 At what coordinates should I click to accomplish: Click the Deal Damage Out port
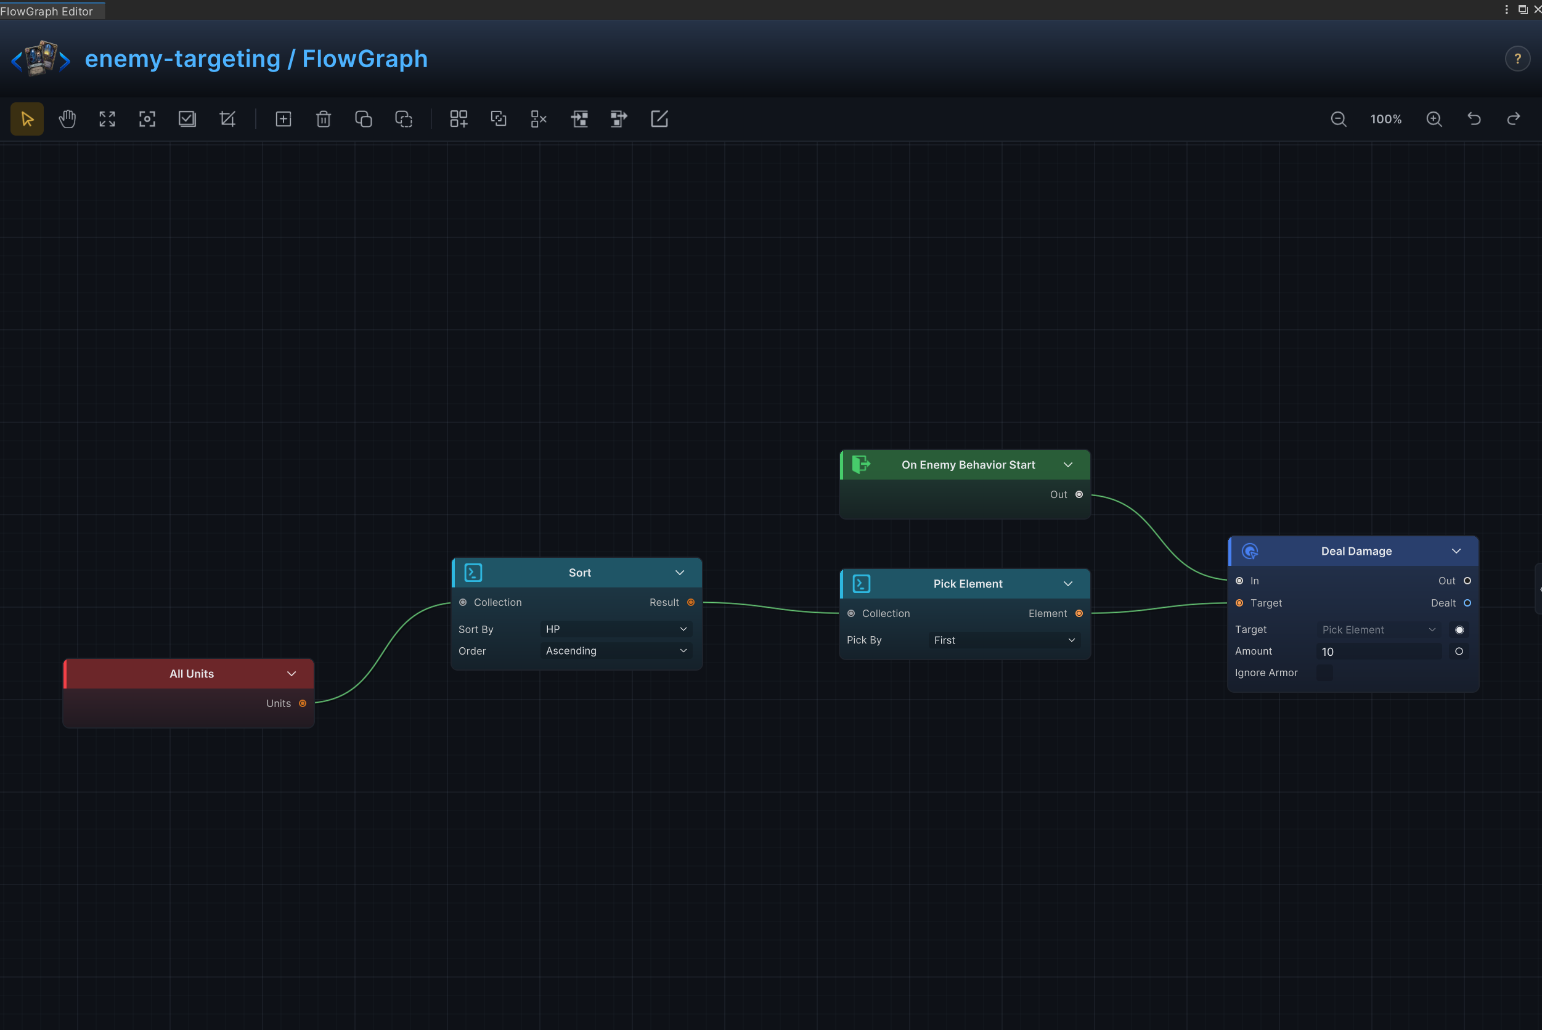tap(1467, 581)
